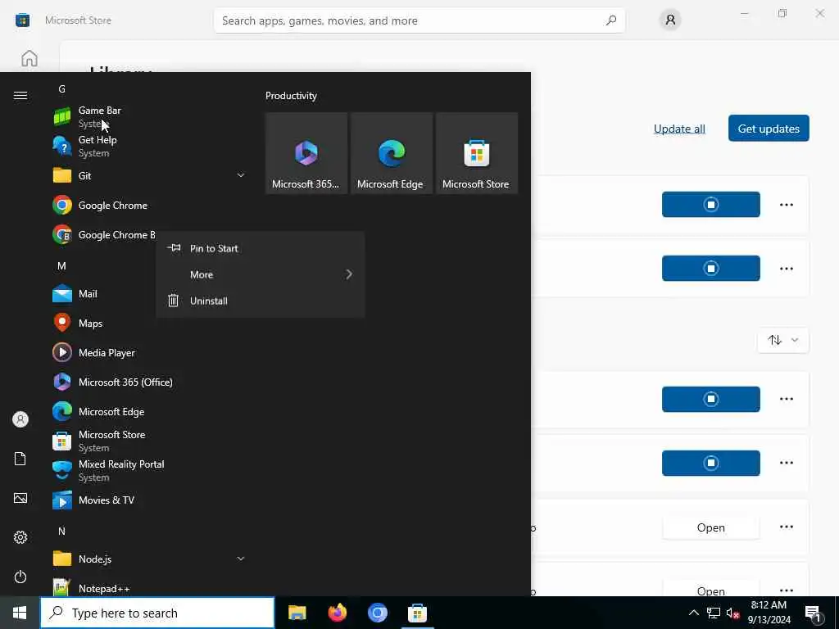The height and width of the screenshot is (629, 839).
Task: Open Media Player from the list
Action: [x=149, y=352]
